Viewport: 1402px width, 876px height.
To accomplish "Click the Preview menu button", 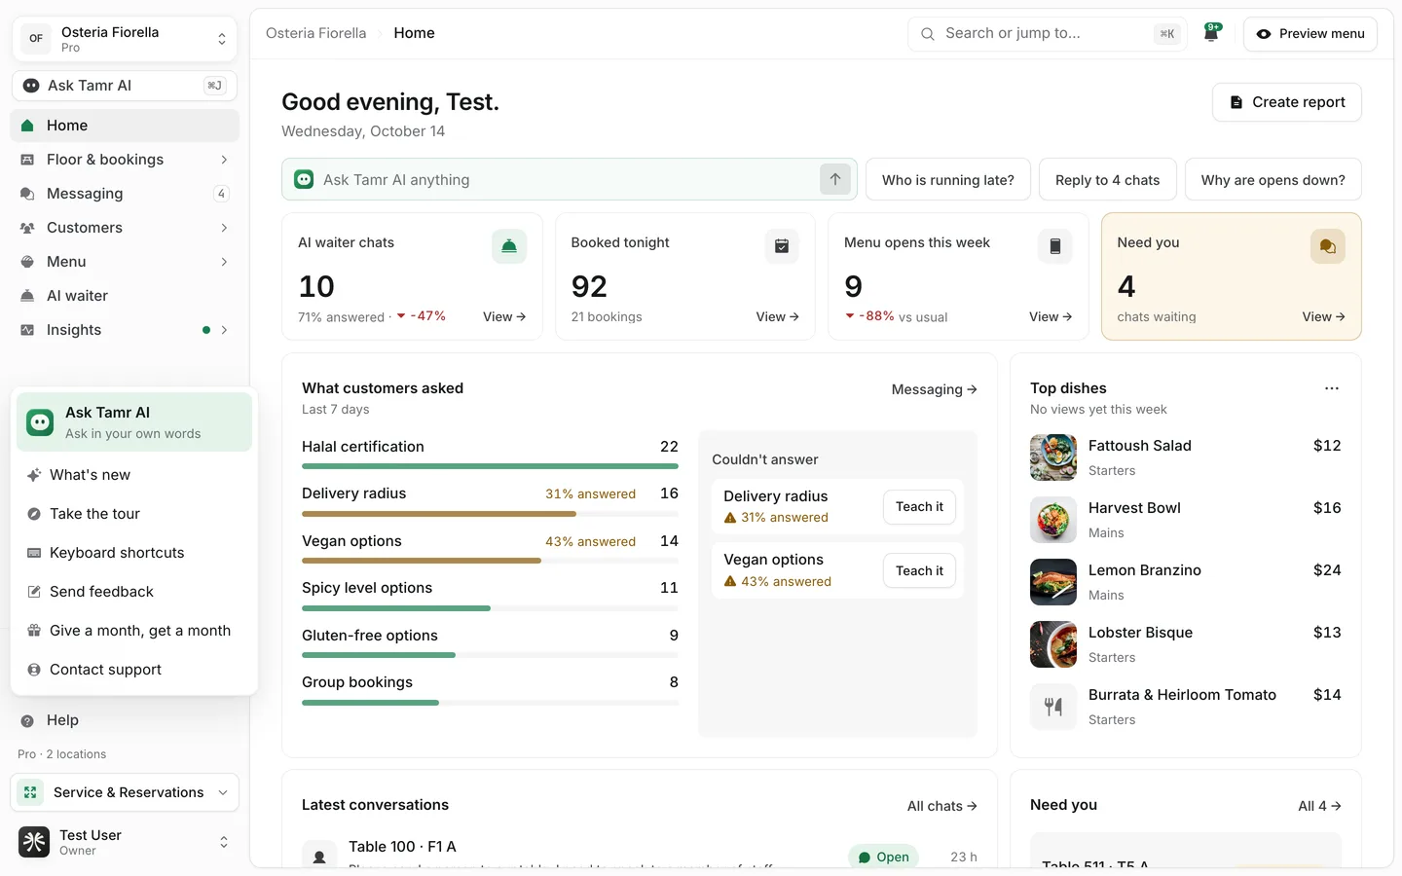I will pyautogui.click(x=1310, y=33).
